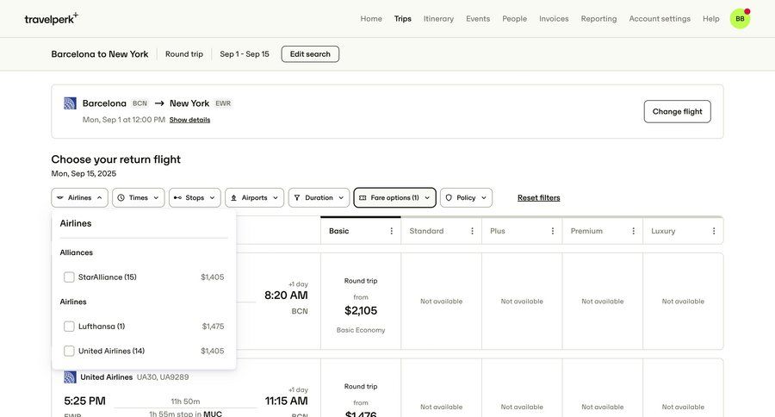This screenshot has width=775, height=417.
Task: Check the StarAlliance alliance checkbox
Action: click(x=69, y=277)
